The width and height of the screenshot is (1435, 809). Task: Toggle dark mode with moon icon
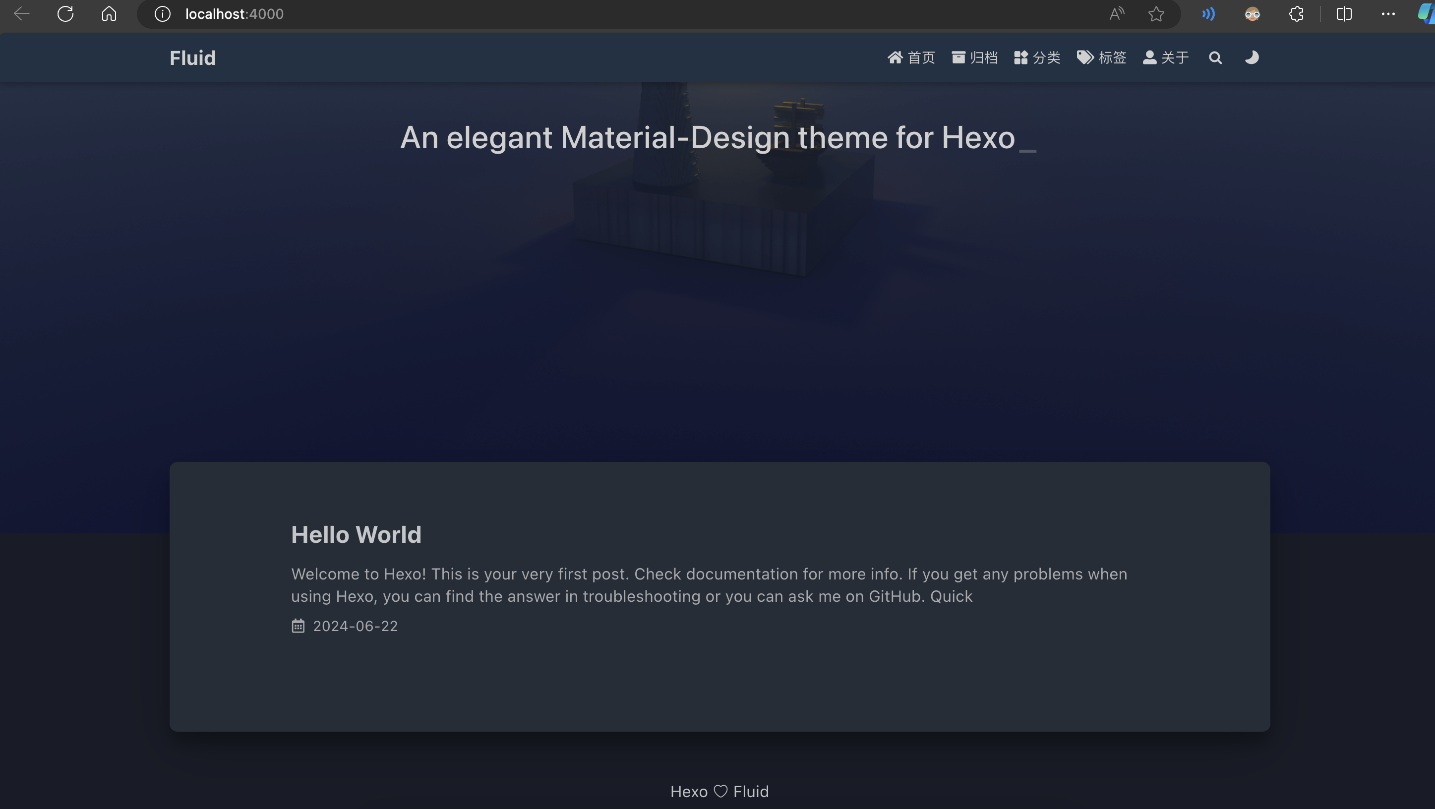(x=1252, y=58)
